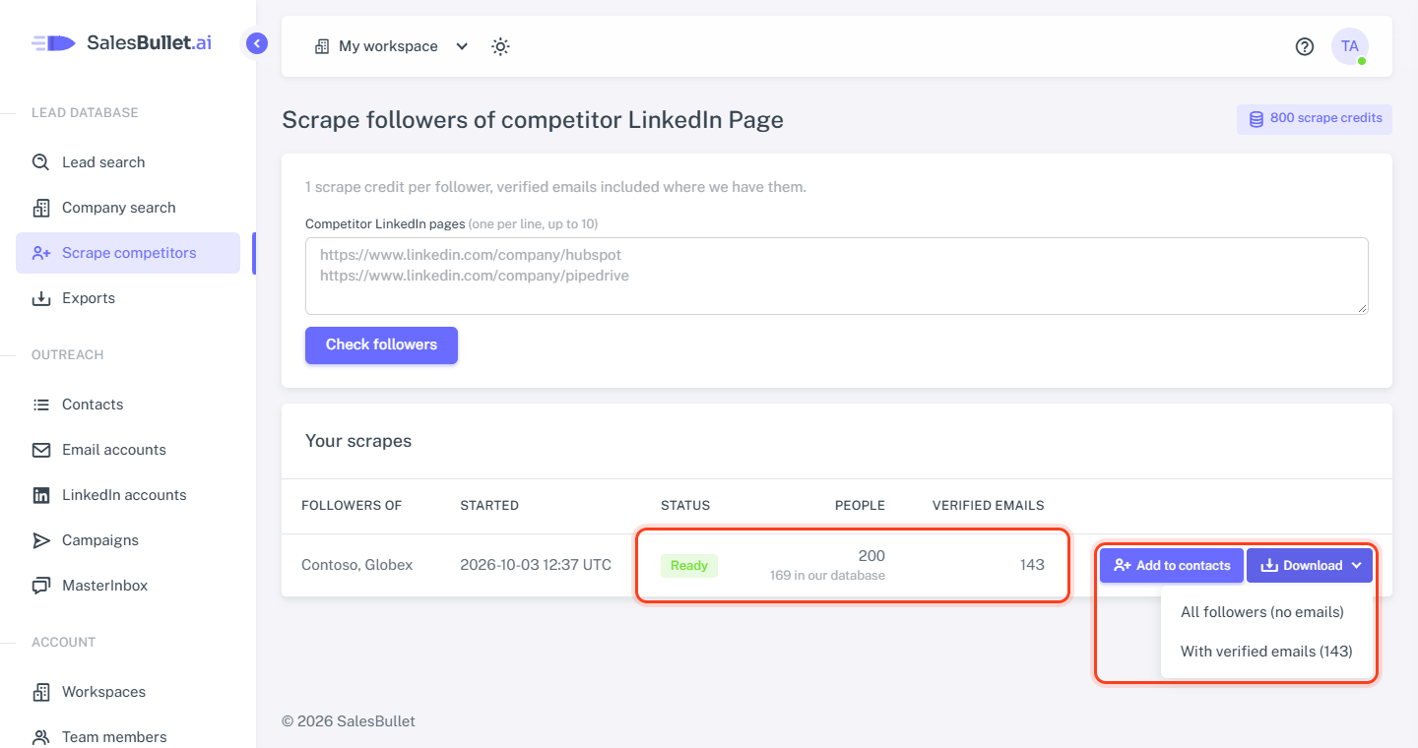Click the Contacts list icon
This screenshot has width=1418, height=748.
coord(41,405)
